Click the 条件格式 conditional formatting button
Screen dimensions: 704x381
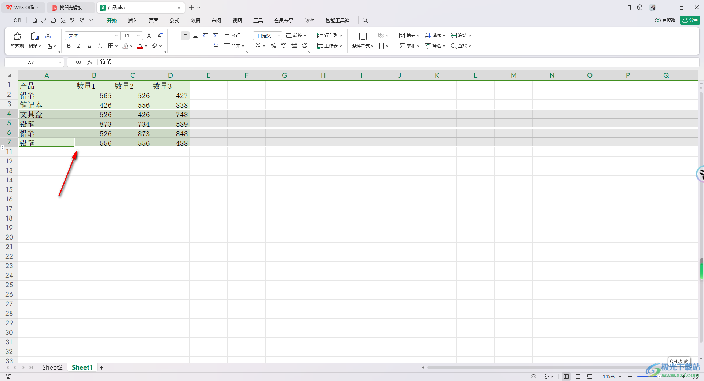pyautogui.click(x=363, y=40)
